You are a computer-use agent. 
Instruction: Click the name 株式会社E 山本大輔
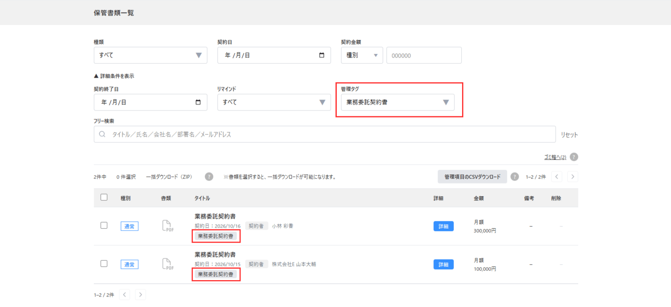coord(294,264)
